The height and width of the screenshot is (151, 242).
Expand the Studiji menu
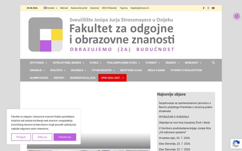pos(95,63)
